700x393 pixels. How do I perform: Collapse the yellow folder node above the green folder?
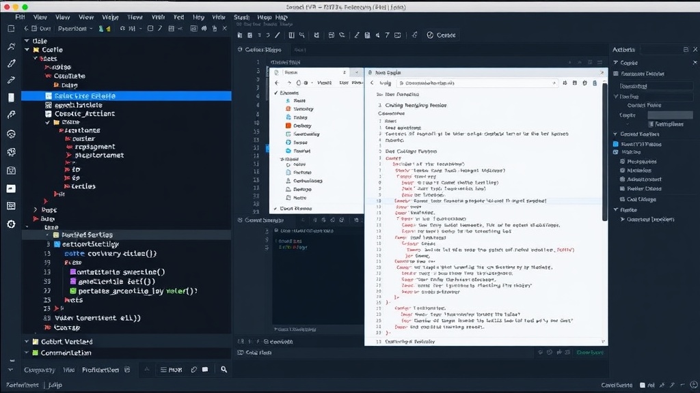coord(27,341)
